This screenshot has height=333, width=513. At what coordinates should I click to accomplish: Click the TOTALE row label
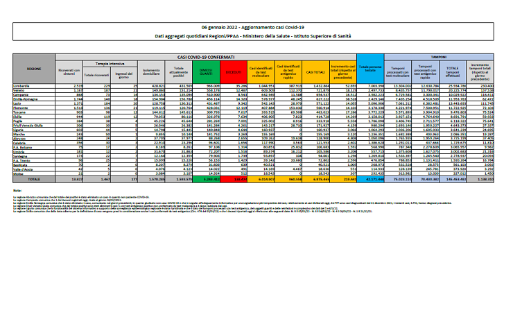point(34,178)
